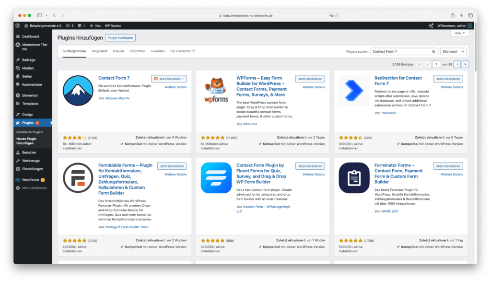491x282 pixels.
Task: Open a new browser tab
Action: (x=461, y=15)
